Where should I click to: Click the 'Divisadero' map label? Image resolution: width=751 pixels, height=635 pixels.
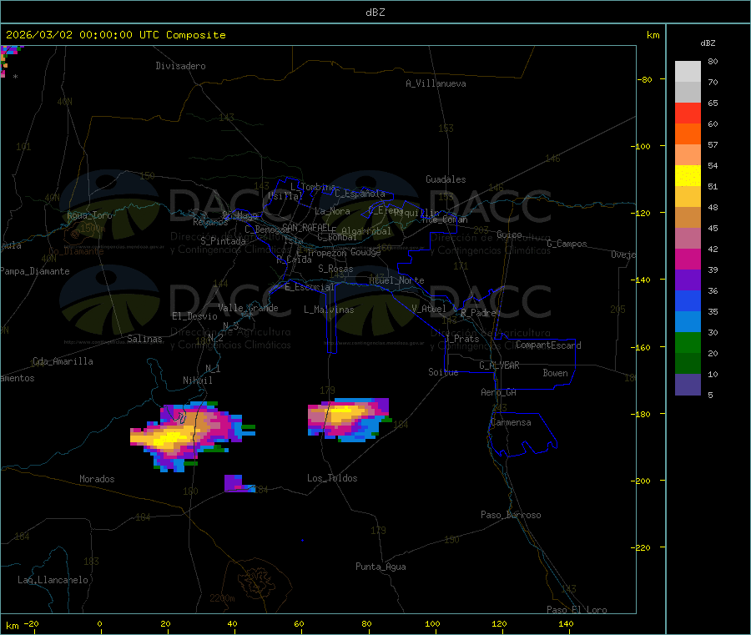180,66
